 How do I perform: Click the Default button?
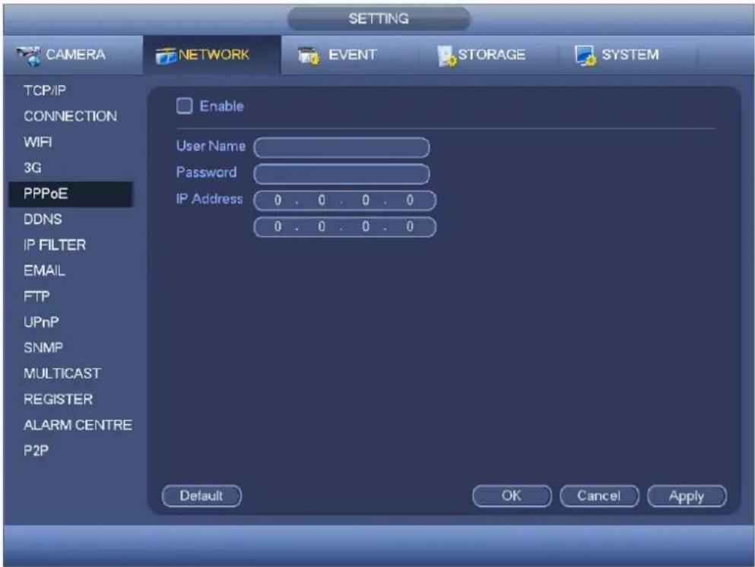coord(201,496)
